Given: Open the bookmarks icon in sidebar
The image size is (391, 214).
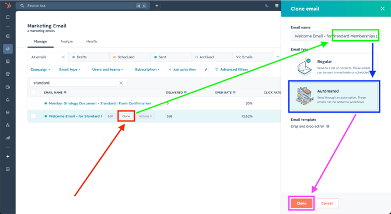Looking at the screenshot, I should tap(8, 17).
